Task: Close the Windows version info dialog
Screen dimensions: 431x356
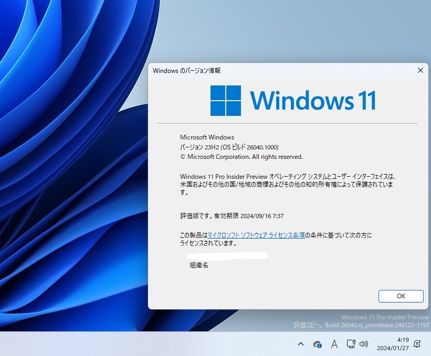Action: (421, 70)
